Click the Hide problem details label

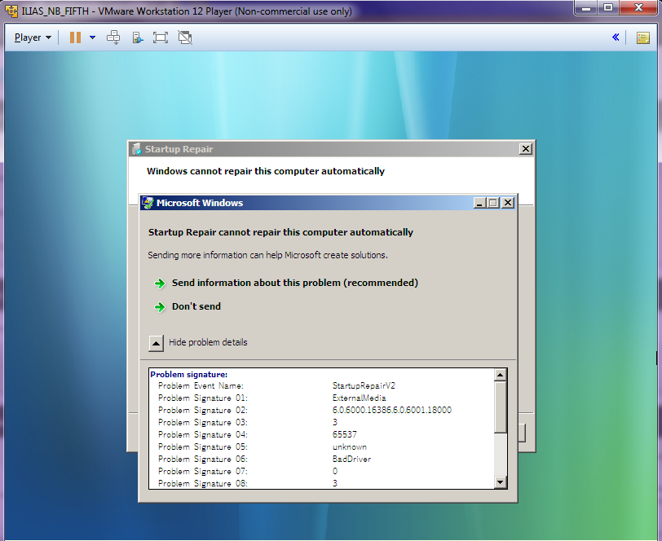(208, 342)
